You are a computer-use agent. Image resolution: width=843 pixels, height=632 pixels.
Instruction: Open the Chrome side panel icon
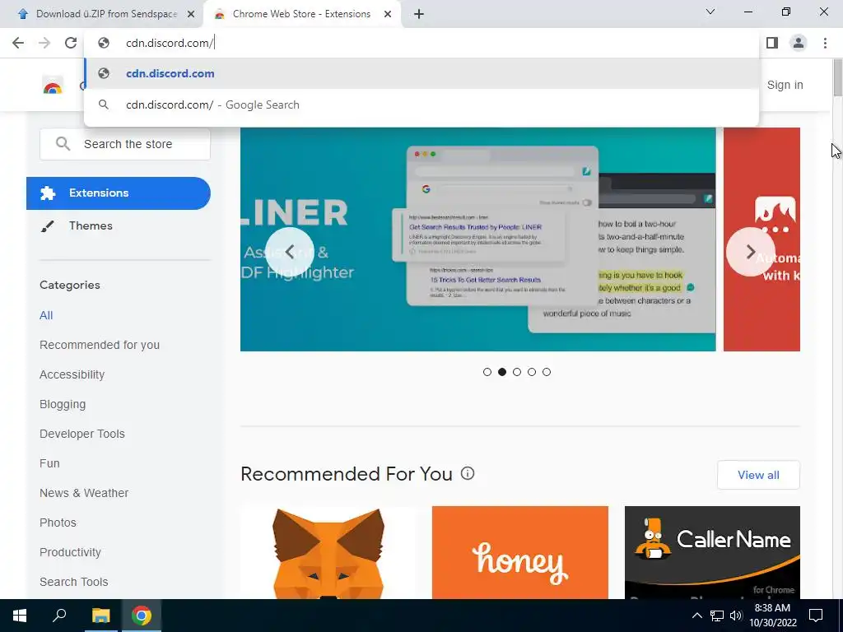click(772, 43)
